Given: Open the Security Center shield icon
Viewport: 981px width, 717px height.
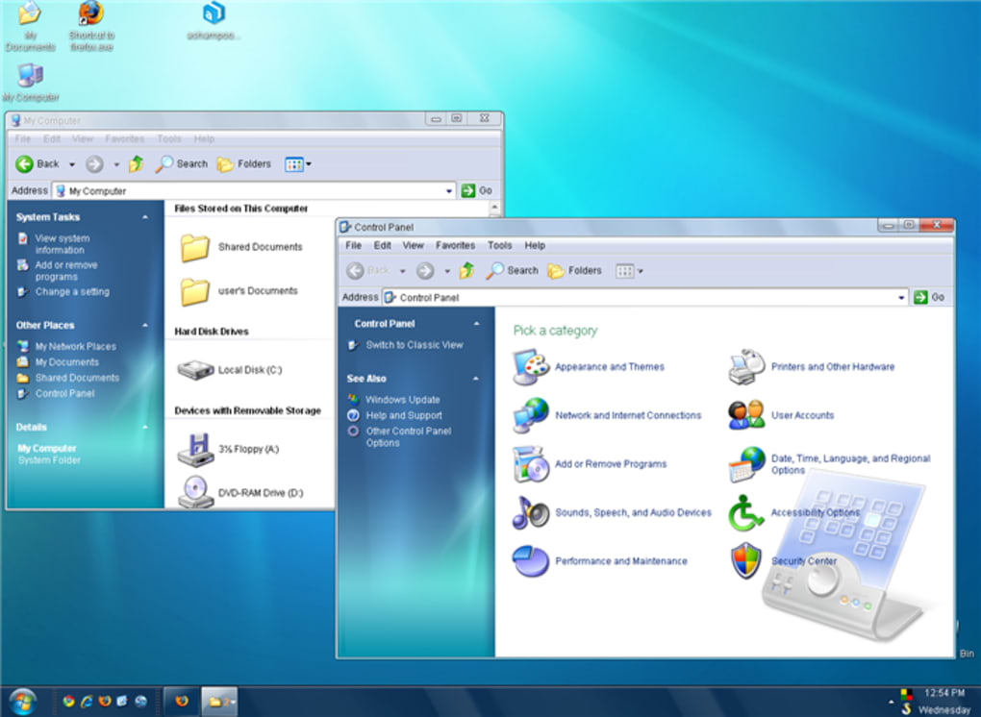Looking at the screenshot, I should [x=746, y=560].
